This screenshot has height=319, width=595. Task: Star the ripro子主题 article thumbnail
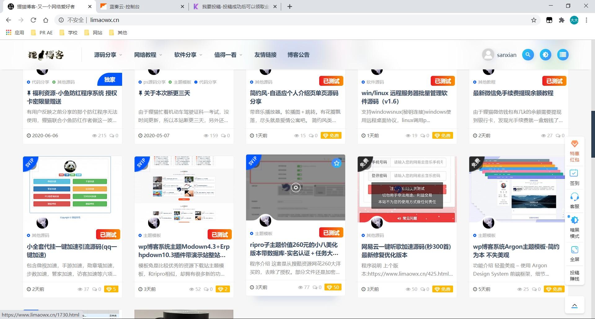(337, 163)
